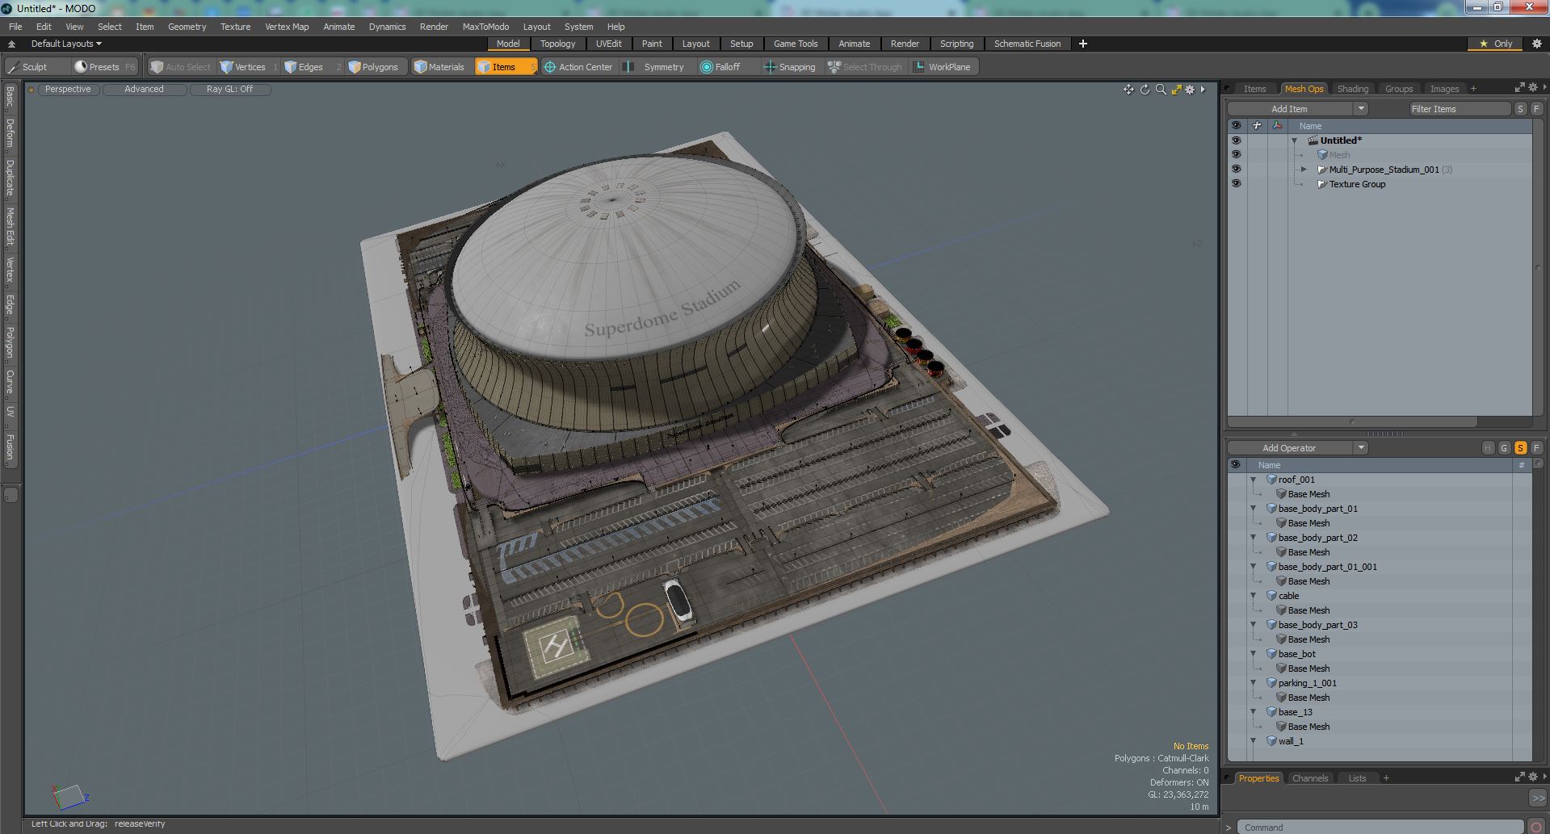Open the Add Operator dropdown arrow
The height and width of the screenshot is (834, 1550).
1361,448
